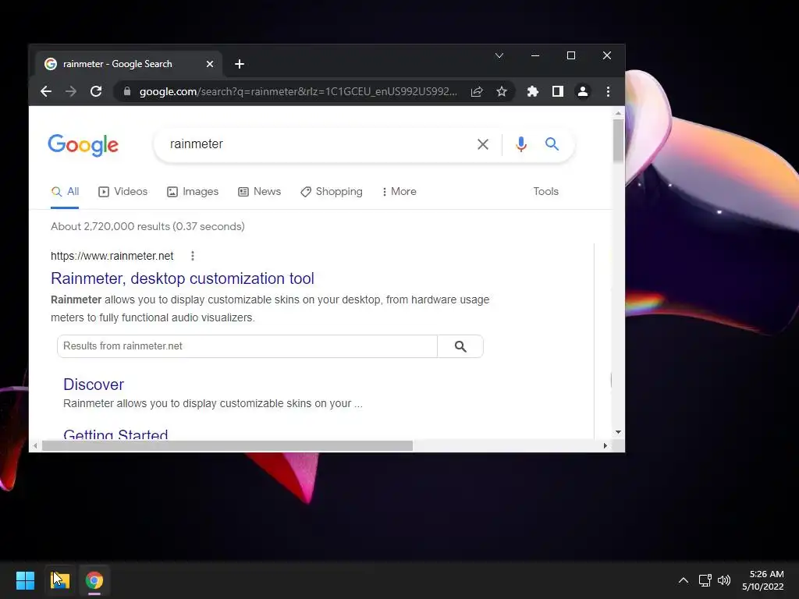The width and height of the screenshot is (799, 599).
Task: Close the rainmeter - Google Search tab
Action: (210, 64)
